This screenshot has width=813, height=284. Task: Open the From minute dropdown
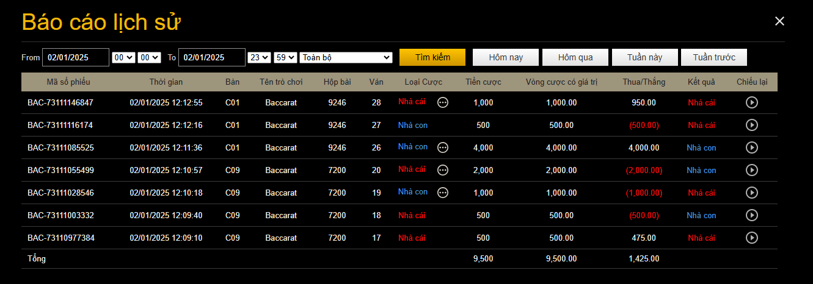tap(149, 57)
